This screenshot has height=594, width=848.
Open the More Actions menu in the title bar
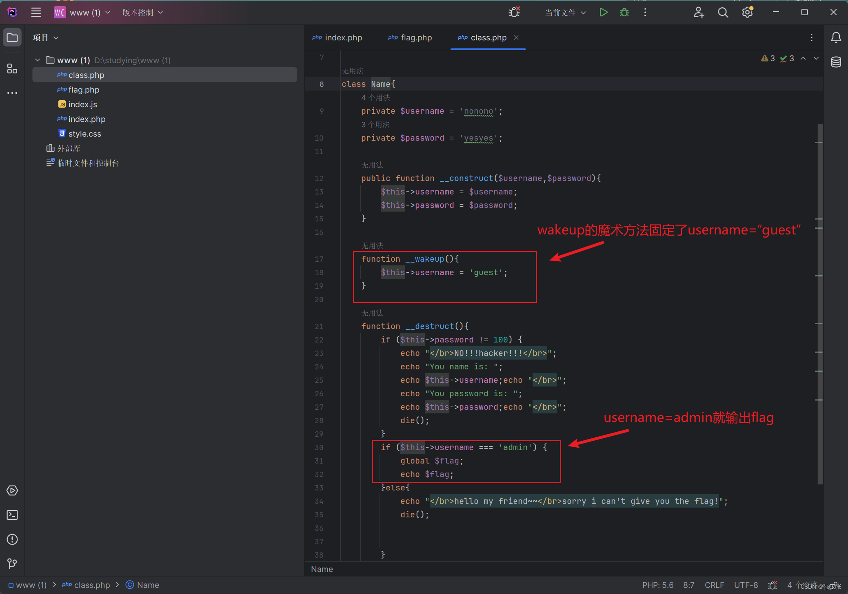click(645, 12)
